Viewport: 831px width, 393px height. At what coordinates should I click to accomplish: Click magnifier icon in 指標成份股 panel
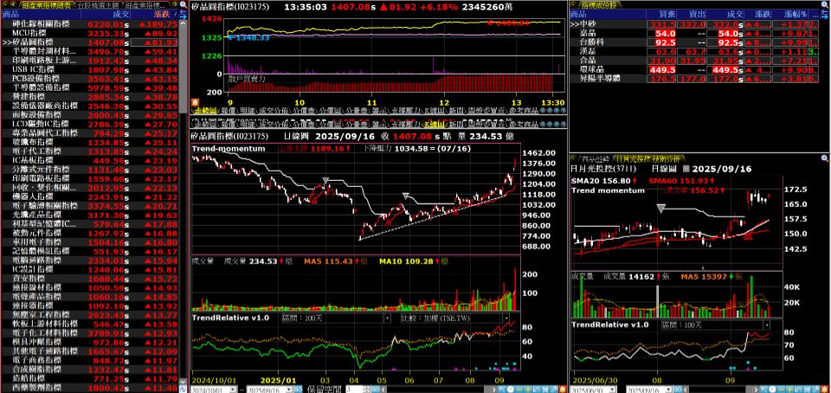824,4
